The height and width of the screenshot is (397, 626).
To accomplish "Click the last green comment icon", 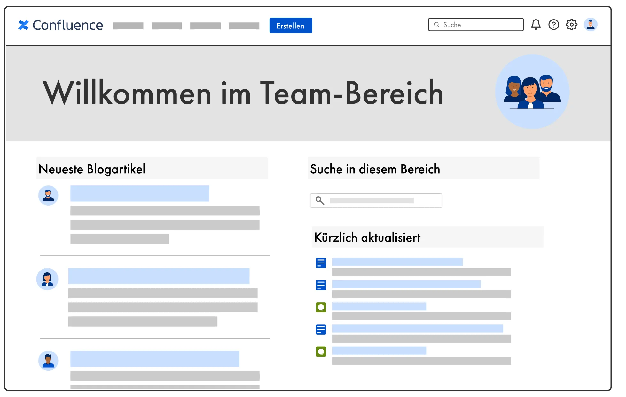I will pos(321,352).
